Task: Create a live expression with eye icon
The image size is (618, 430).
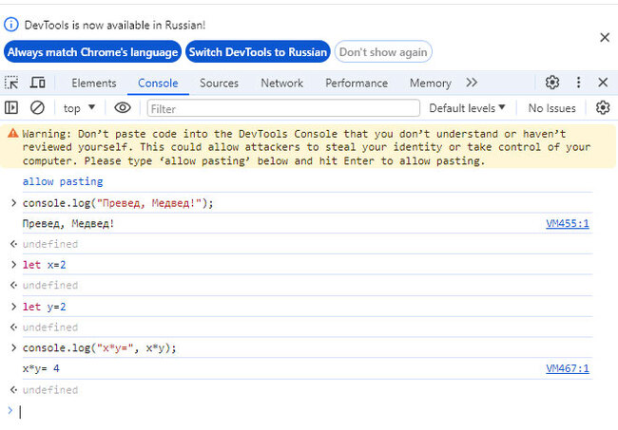Action: (123, 108)
